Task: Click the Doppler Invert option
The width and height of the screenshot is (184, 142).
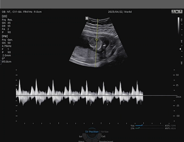Action: click(x=106, y=141)
